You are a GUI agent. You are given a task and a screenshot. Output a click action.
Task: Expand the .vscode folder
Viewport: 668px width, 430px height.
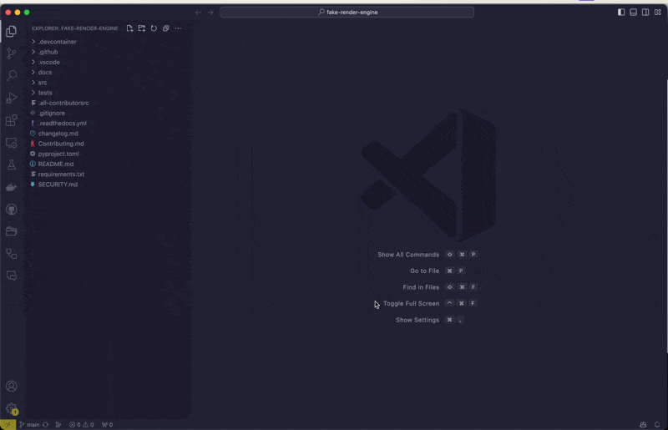[109, 63]
